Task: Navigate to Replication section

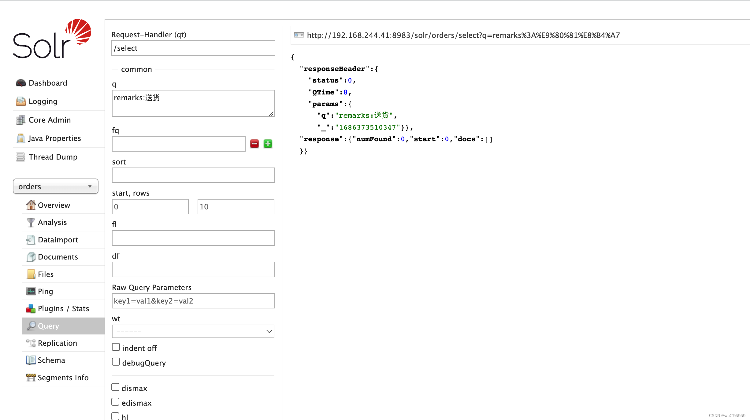Action: 57,343
